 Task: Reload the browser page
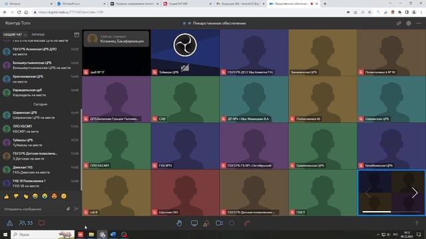tap(19, 12)
